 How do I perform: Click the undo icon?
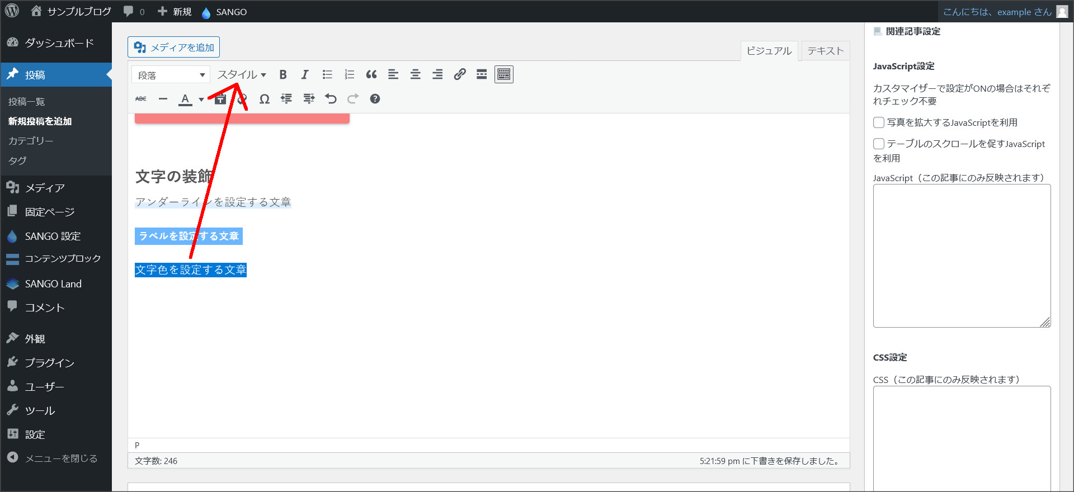point(331,99)
